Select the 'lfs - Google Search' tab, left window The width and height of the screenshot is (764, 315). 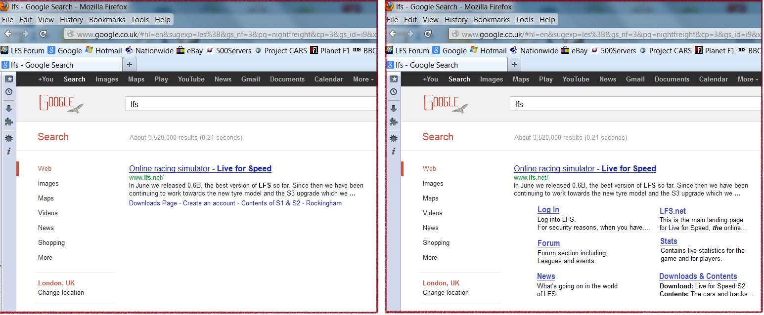pyautogui.click(x=61, y=65)
